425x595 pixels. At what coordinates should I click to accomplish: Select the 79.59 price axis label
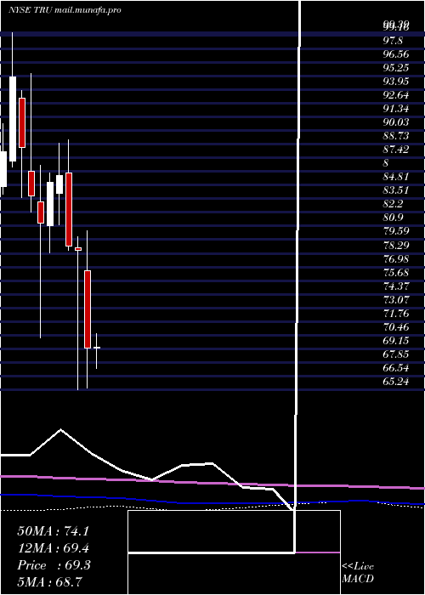(396, 232)
